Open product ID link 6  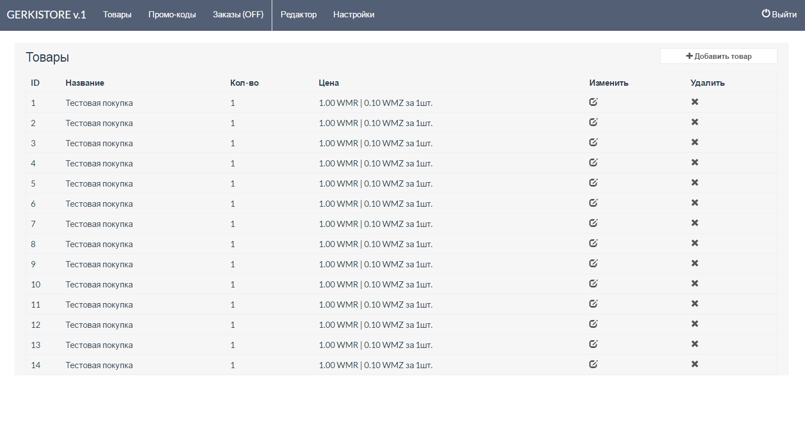click(33, 204)
